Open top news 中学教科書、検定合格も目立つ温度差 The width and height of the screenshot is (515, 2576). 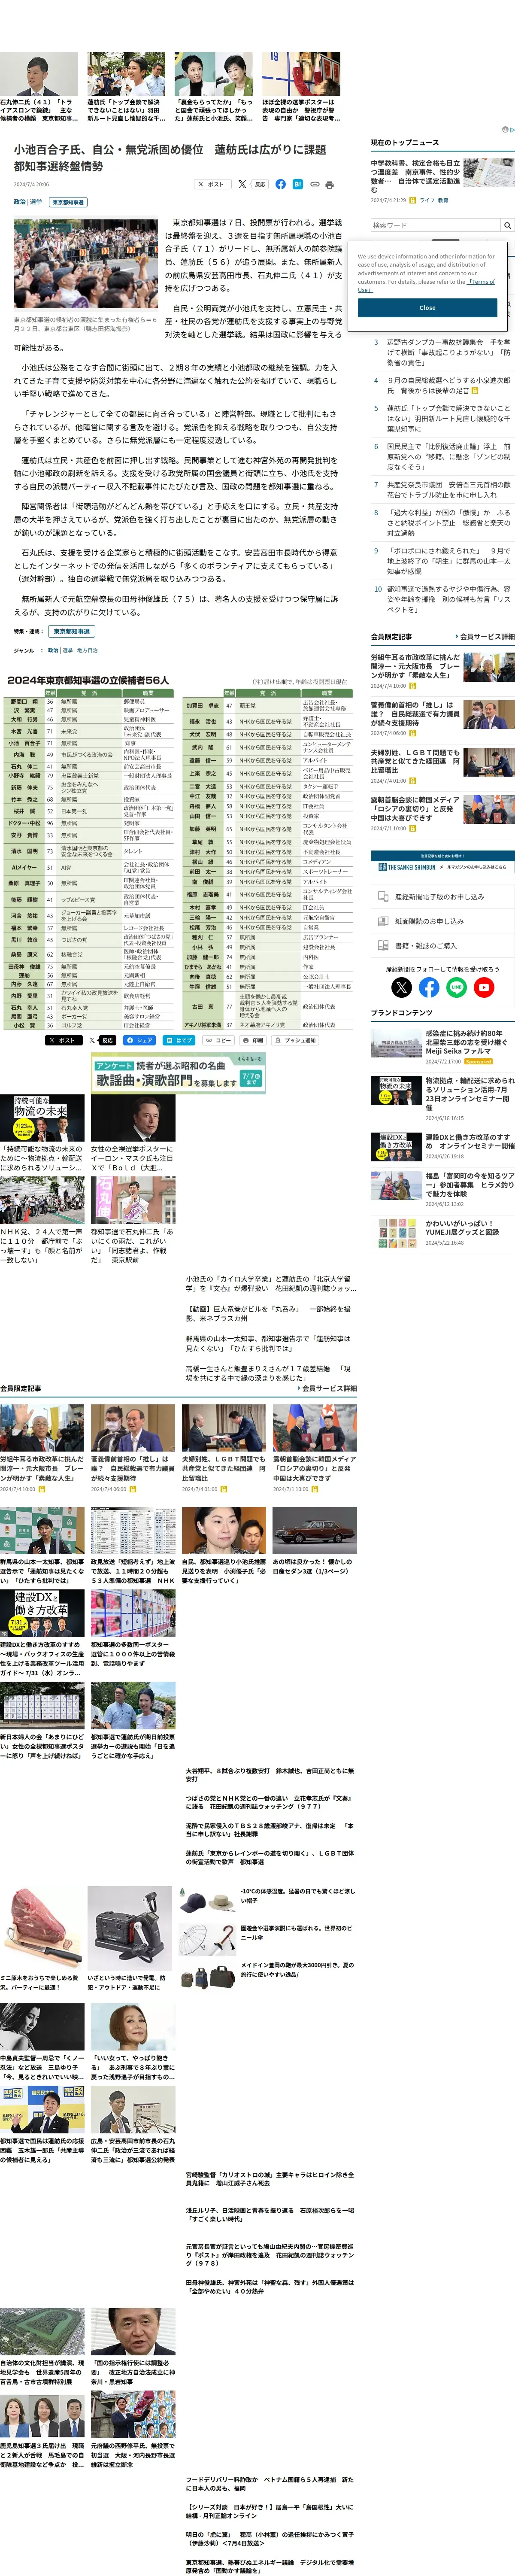pyautogui.click(x=416, y=176)
